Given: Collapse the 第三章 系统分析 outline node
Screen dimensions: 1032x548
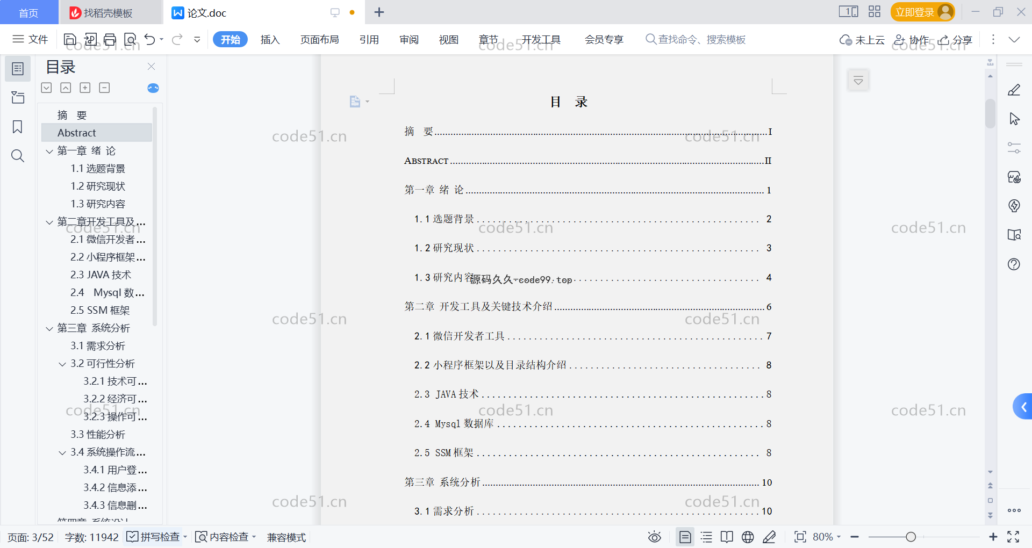Looking at the screenshot, I should (49, 328).
